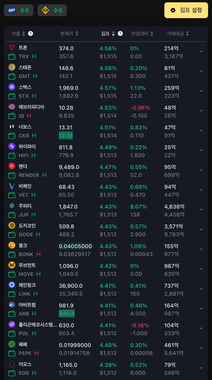212x380 pixels.
Task: Sort the table by 현재가 column
Action: pyautogui.click(x=69, y=34)
